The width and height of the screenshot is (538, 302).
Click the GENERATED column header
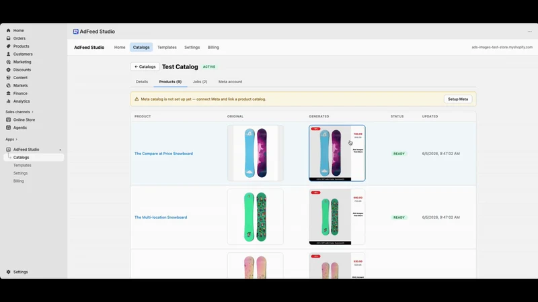pos(319,116)
